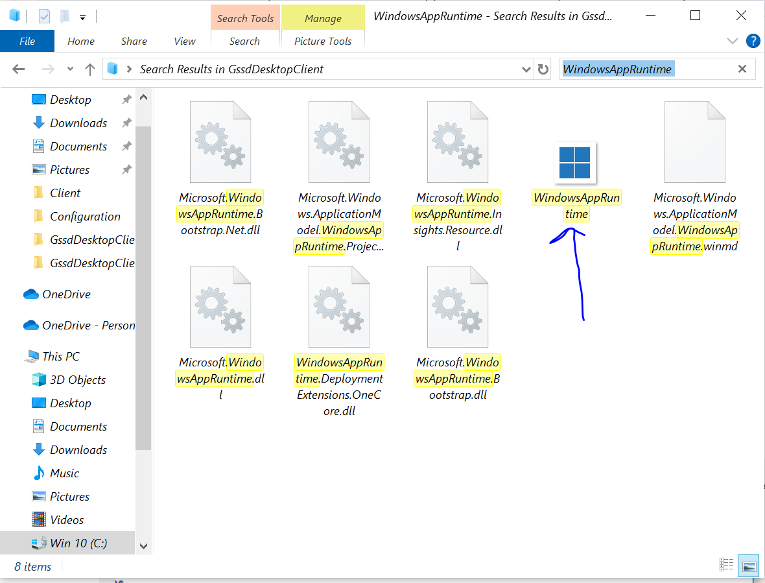Viewport: 765px width, 583px height.
Task: Click the navigation pane scrollbar thumb
Action: tap(143, 288)
